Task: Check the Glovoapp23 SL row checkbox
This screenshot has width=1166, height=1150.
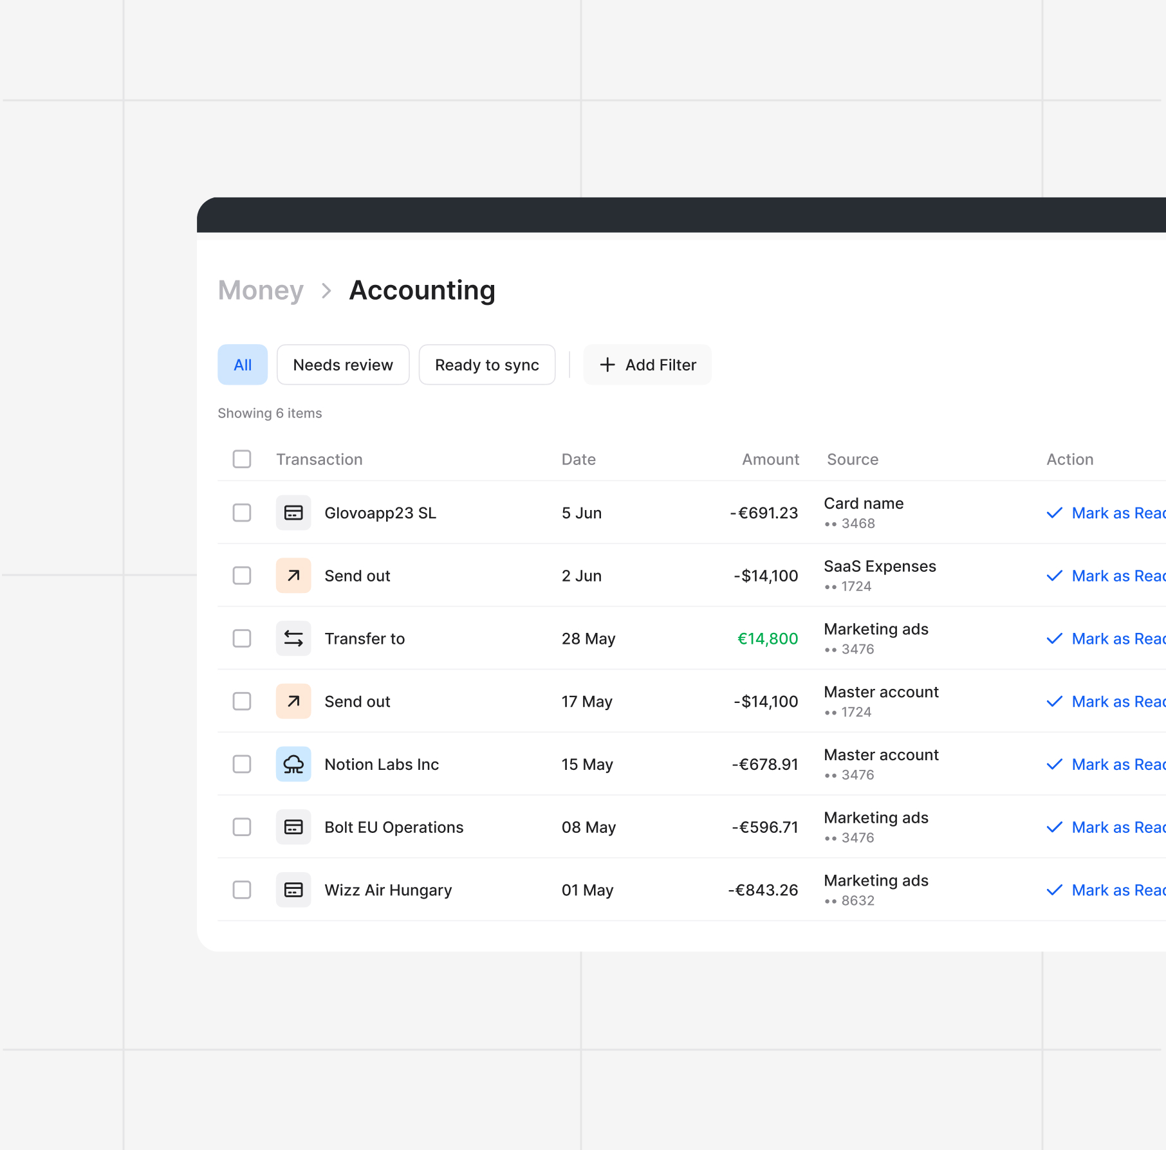Action: 242,513
